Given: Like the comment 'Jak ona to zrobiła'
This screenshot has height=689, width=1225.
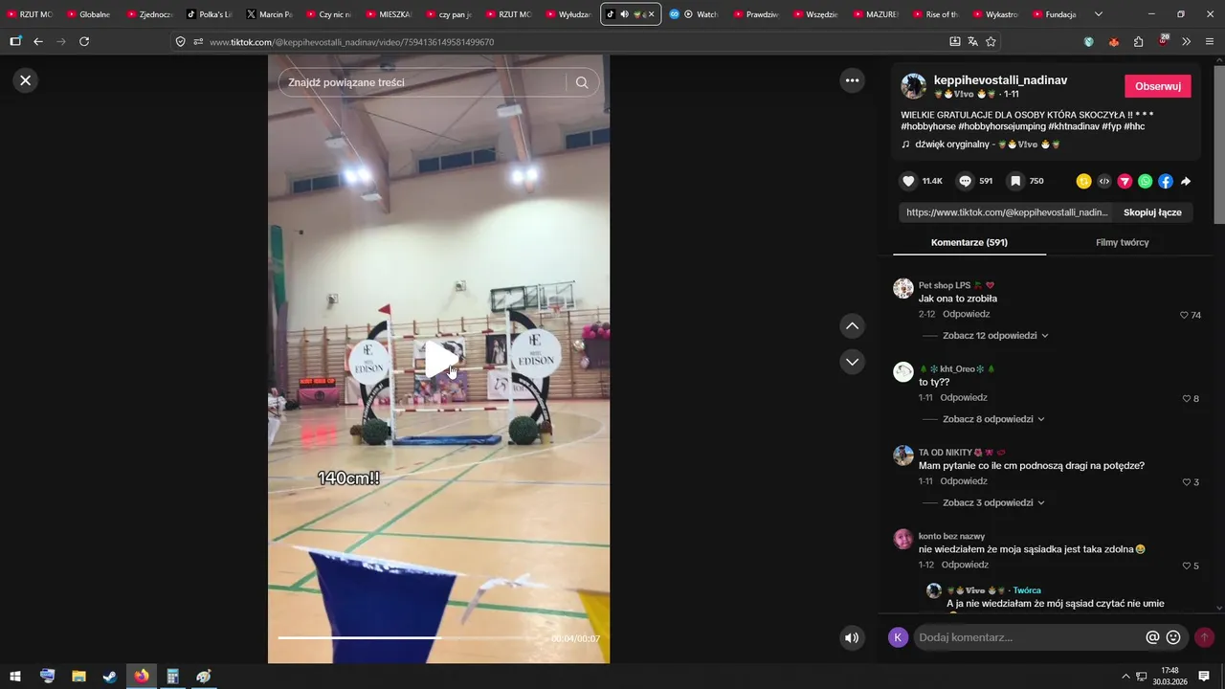Looking at the screenshot, I should (1184, 315).
